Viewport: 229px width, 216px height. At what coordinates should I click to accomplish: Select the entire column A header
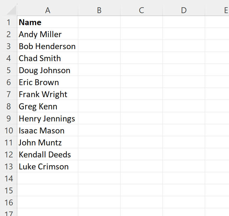tap(48, 10)
